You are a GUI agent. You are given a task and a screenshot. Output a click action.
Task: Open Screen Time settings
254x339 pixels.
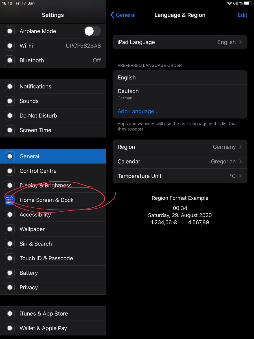(53, 130)
